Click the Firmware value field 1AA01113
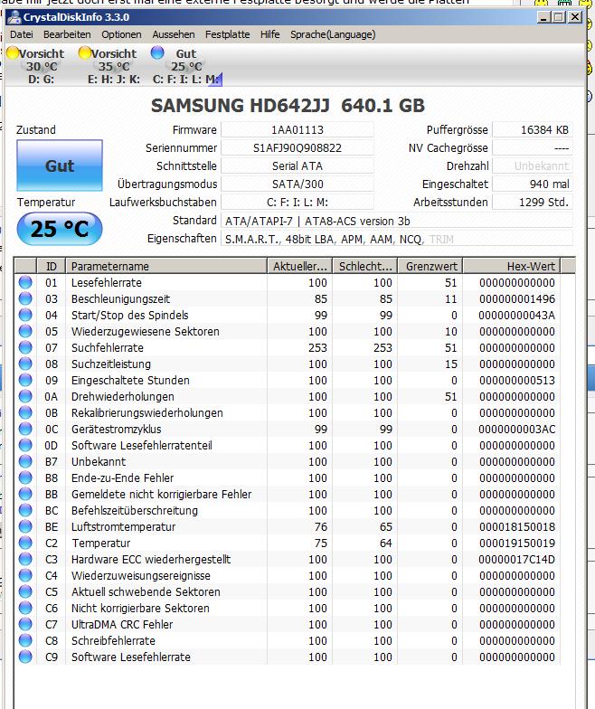The image size is (595, 709). [x=297, y=130]
